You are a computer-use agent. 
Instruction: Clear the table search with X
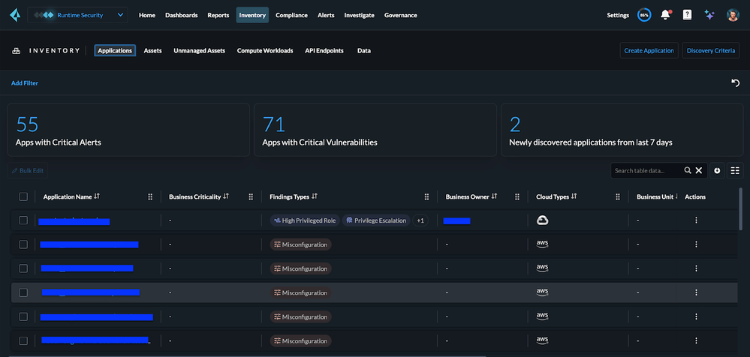[x=699, y=171]
